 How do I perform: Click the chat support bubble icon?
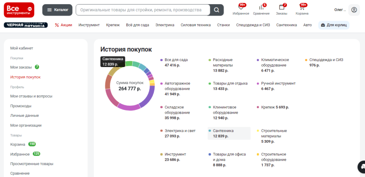tap(362, 167)
